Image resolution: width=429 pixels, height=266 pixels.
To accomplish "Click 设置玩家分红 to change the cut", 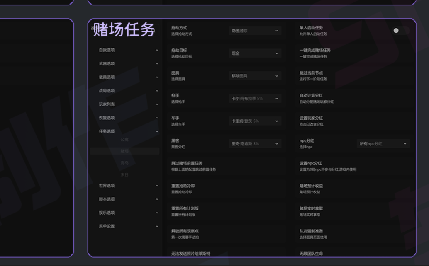I will click(x=311, y=121).
